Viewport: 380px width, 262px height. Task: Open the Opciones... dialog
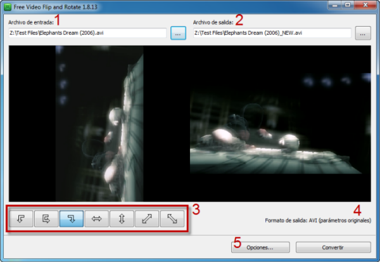tap(260, 247)
